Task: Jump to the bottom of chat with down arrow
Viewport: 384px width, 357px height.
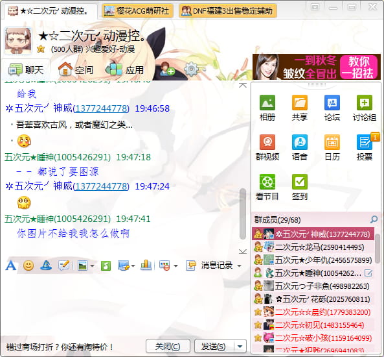Action: (243, 252)
